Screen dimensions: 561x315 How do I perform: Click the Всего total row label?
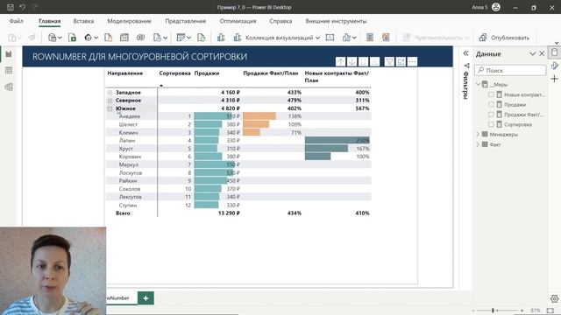(x=123, y=213)
